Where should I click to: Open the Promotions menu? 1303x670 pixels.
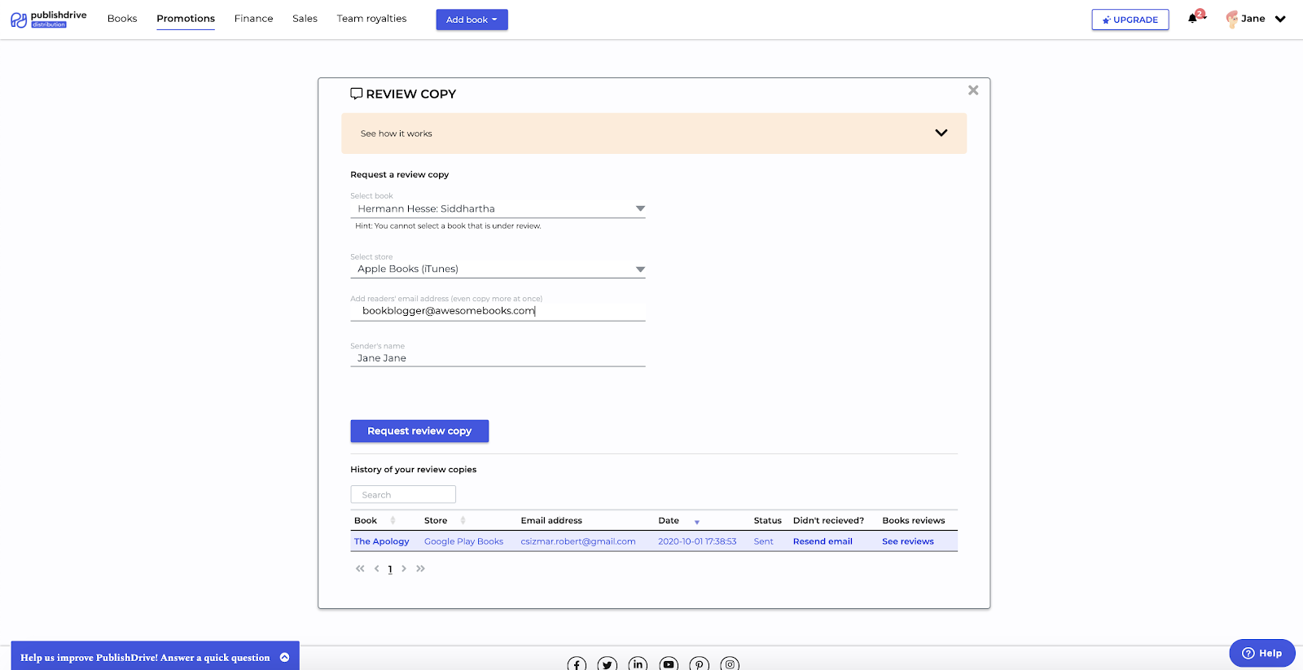click(x=186, y=18)
